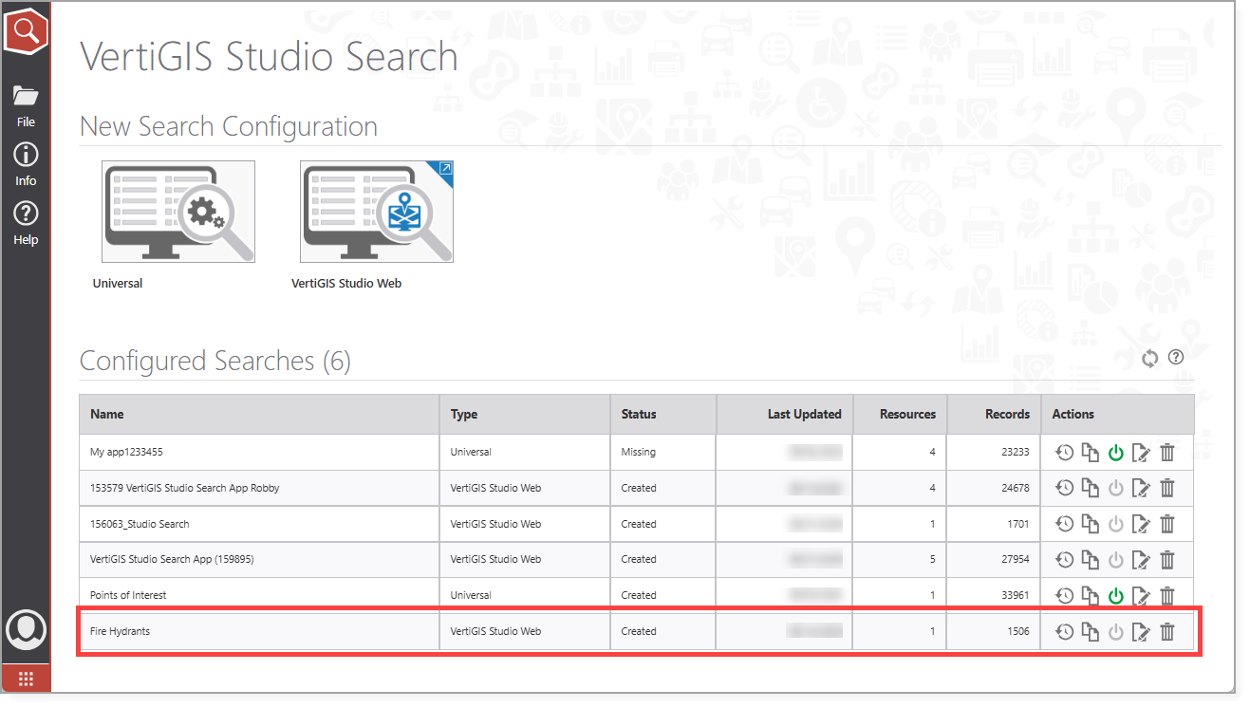Image resolution: width=1250 pixels, height=708 pixels.
Task: Sort the table by Resources column
Action: pyautogui.click(x=901, y=414)
